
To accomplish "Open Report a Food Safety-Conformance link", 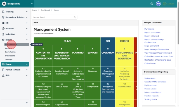I will (154, 41).
